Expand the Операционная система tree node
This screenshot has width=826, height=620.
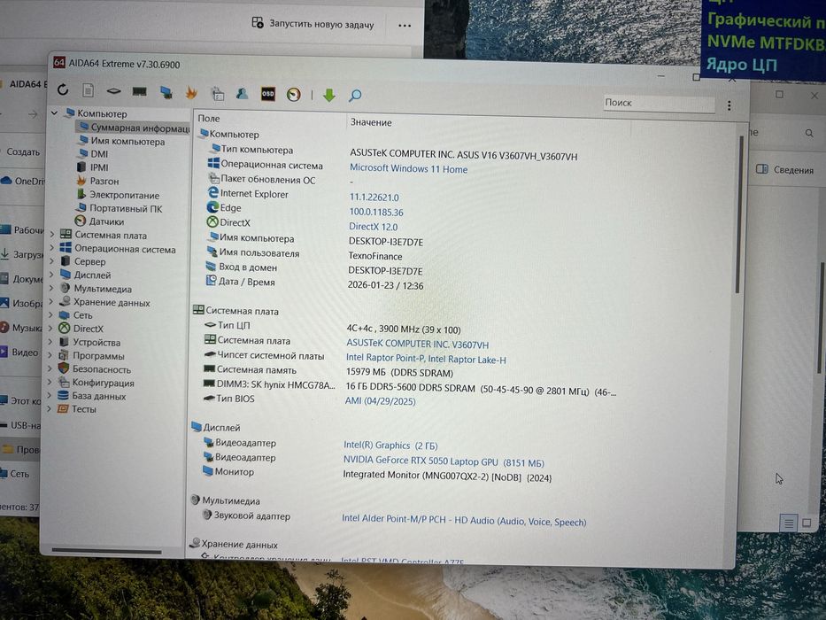pyautogui.click(x=51, y=247)
